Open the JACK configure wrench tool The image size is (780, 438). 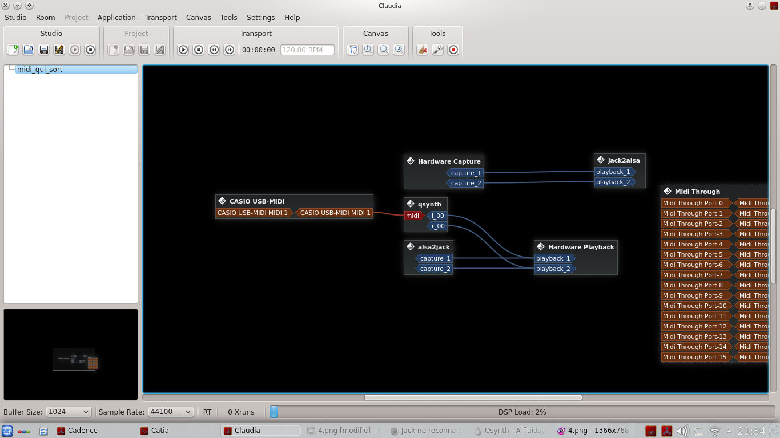438,50
